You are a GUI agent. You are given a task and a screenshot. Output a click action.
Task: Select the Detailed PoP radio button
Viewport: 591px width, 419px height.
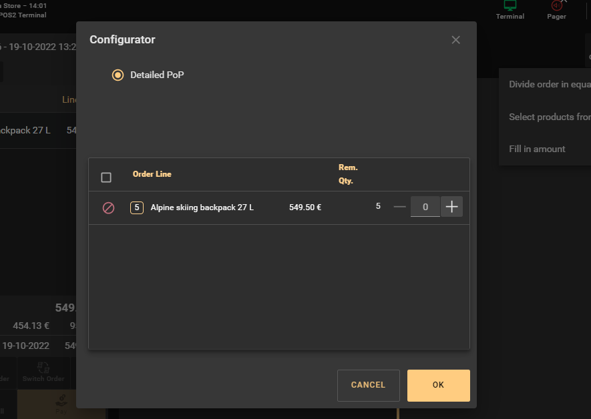pos(118,75)
